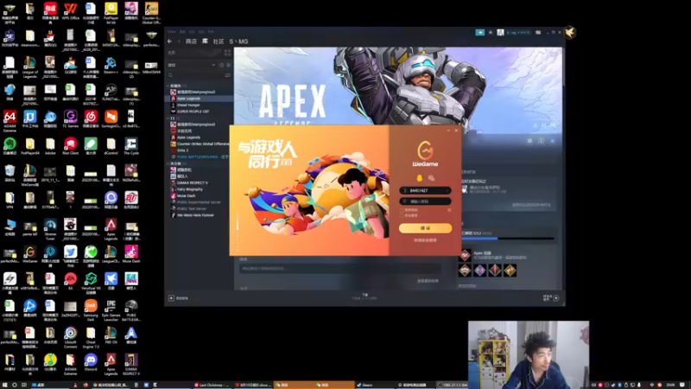Select QQ penguin login method in WeGame
This screenshot has height=389, width=691.
pos(419,178)
